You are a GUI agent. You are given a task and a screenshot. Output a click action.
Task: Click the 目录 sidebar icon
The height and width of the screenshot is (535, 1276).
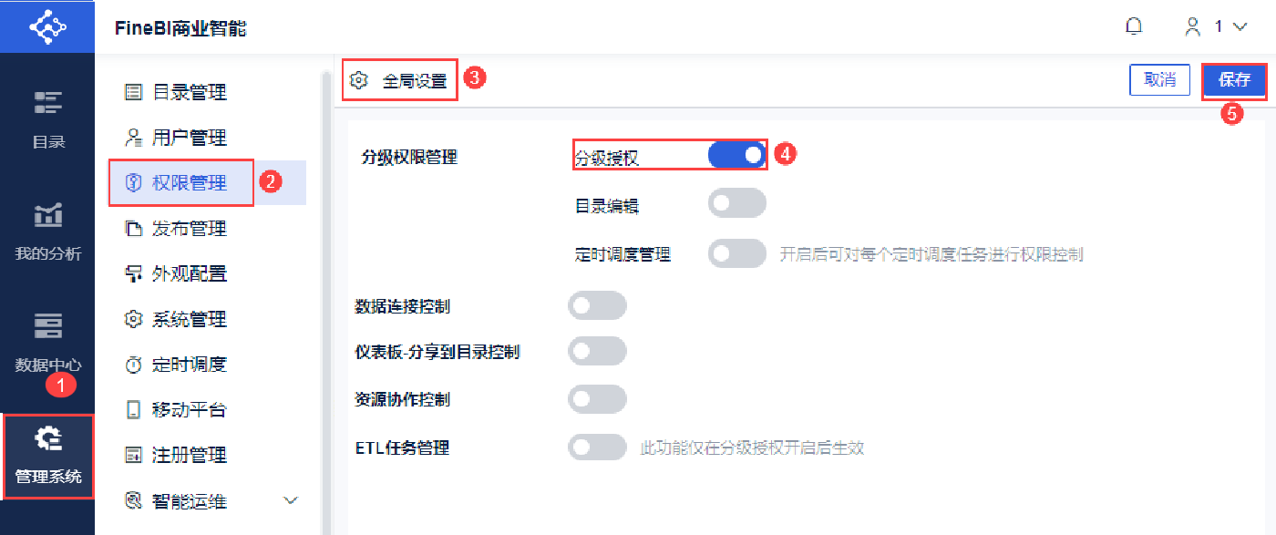pyautogui.click(x=48, y=101)
